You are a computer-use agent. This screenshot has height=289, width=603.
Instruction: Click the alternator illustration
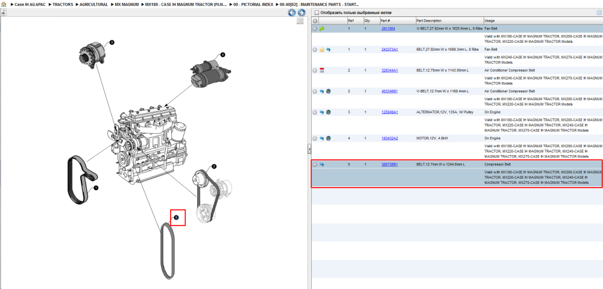[x=92, y=56]
